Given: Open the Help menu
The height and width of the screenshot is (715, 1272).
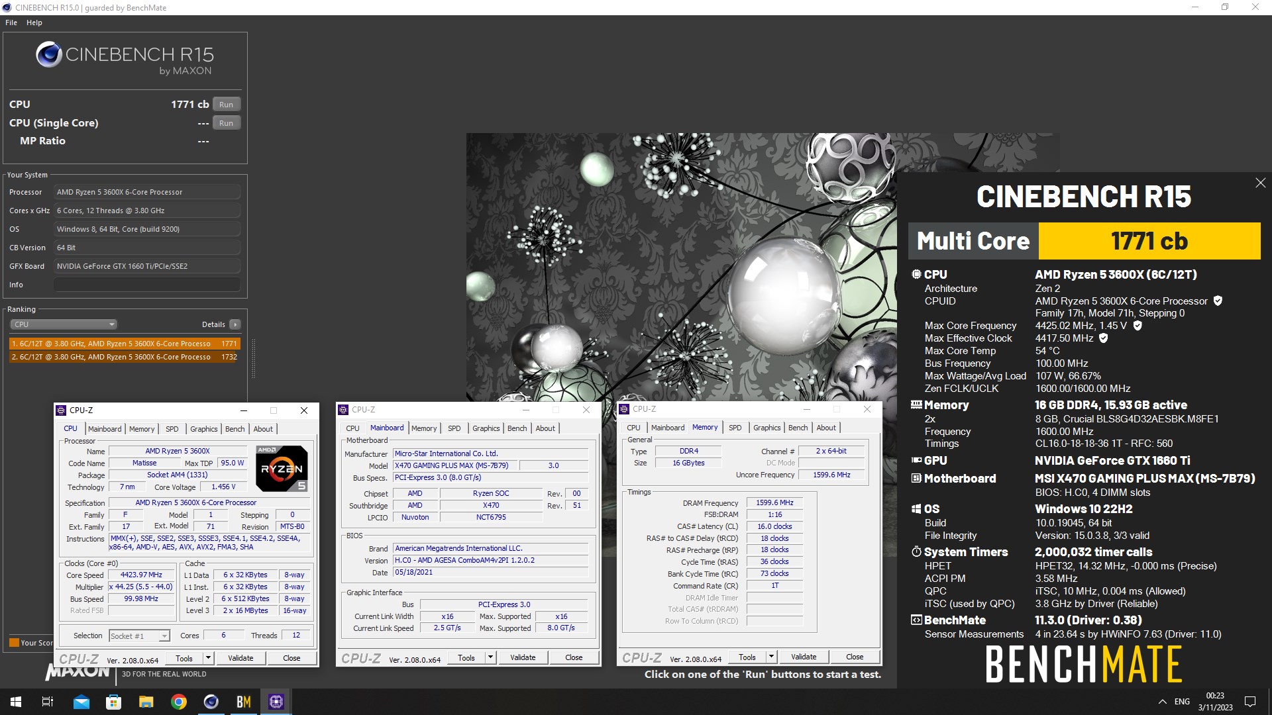Looking at the screenshot, I should (34, 23).
